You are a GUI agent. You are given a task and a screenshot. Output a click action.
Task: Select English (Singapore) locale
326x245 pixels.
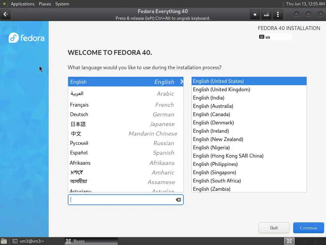coord(249,173)
